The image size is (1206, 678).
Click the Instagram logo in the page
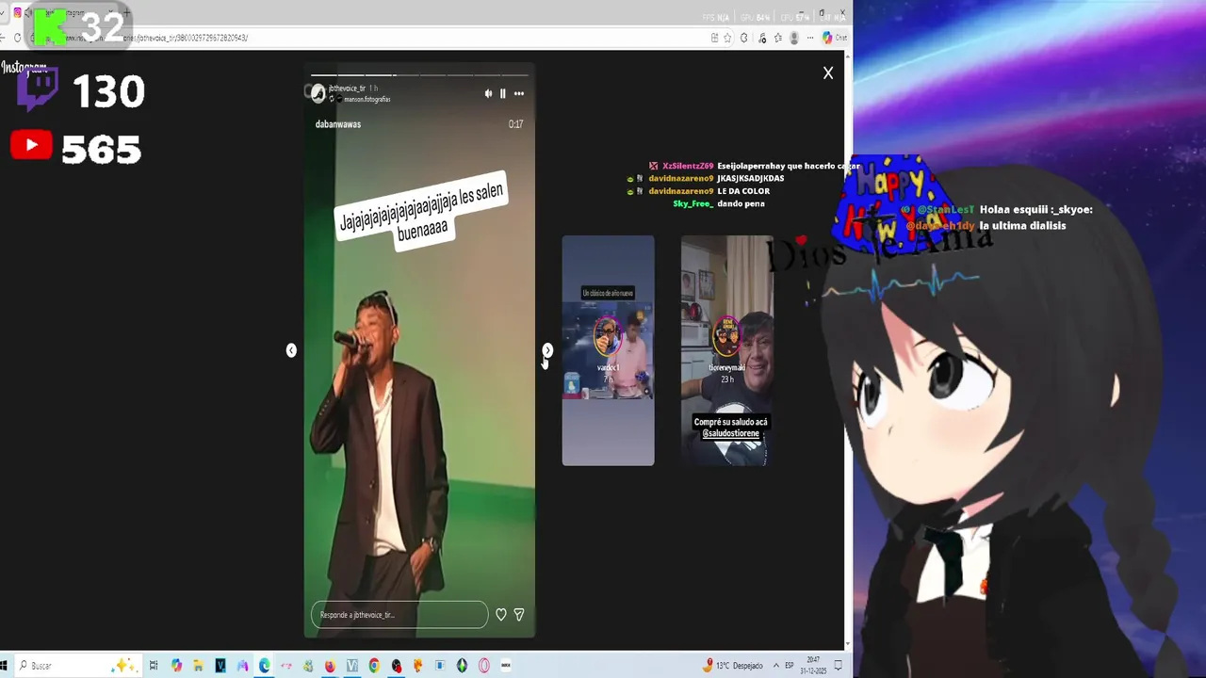pyautogui.click(x=24, y=68)
